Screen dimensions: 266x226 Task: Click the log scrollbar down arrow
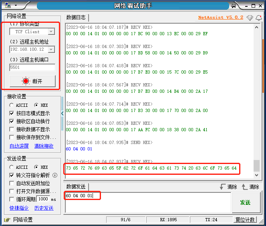256,175
